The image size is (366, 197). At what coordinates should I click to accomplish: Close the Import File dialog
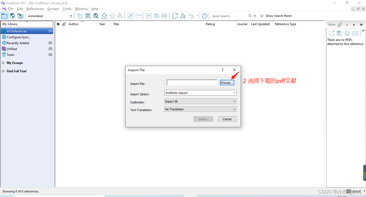[234, 70]
